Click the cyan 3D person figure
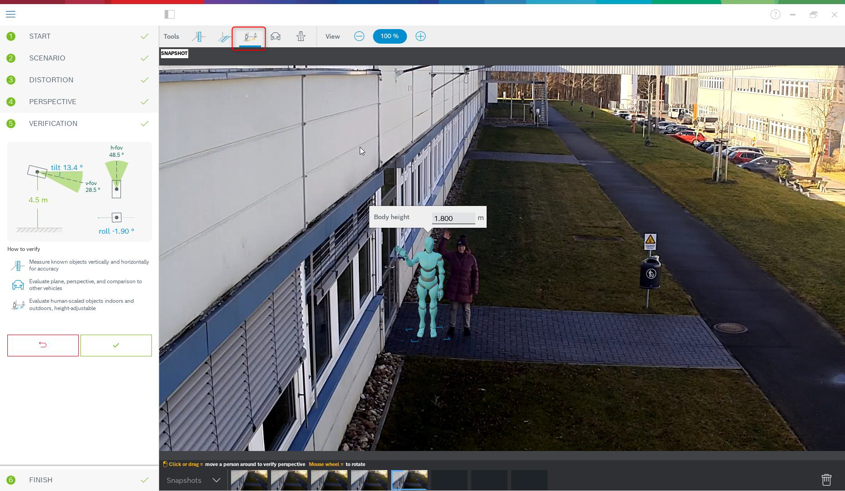 [428, 286]
